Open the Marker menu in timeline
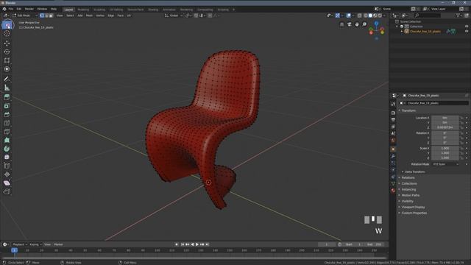The height and width of the screenshot is (265, 471). coord(58,244)
